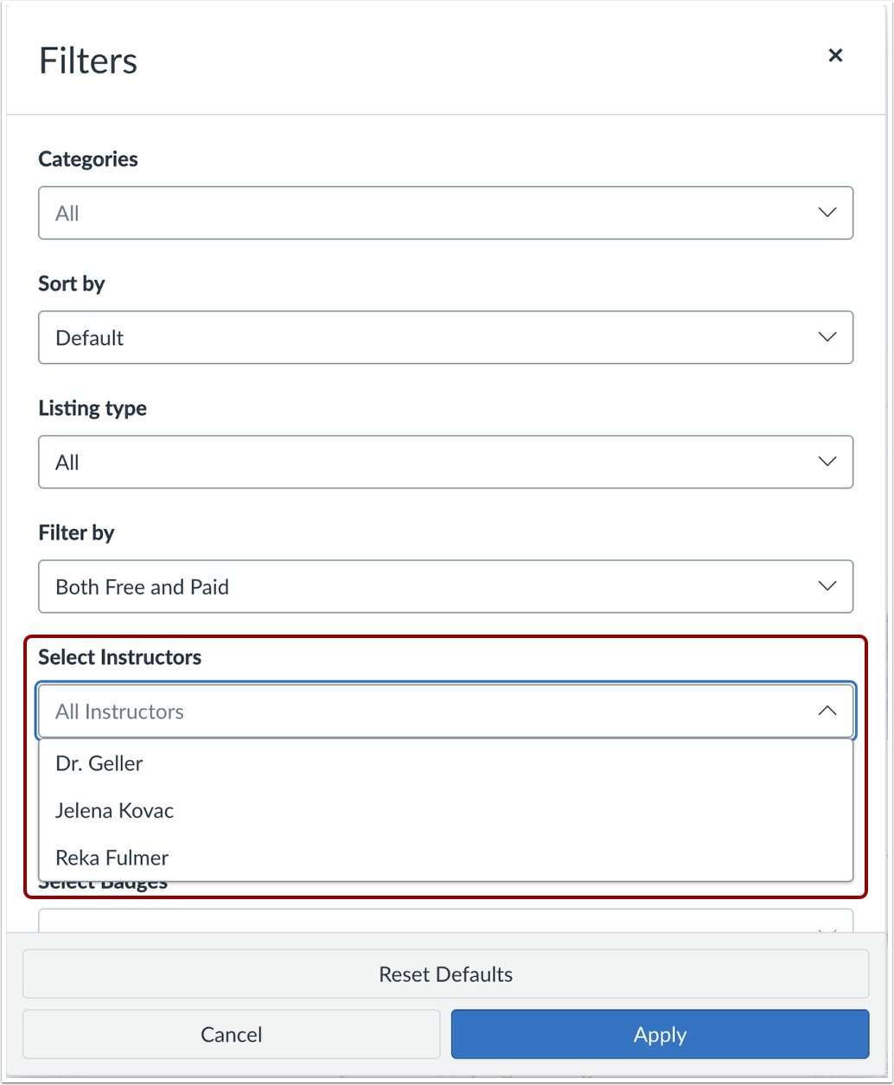Apply the selected filters

point(660,1034)
